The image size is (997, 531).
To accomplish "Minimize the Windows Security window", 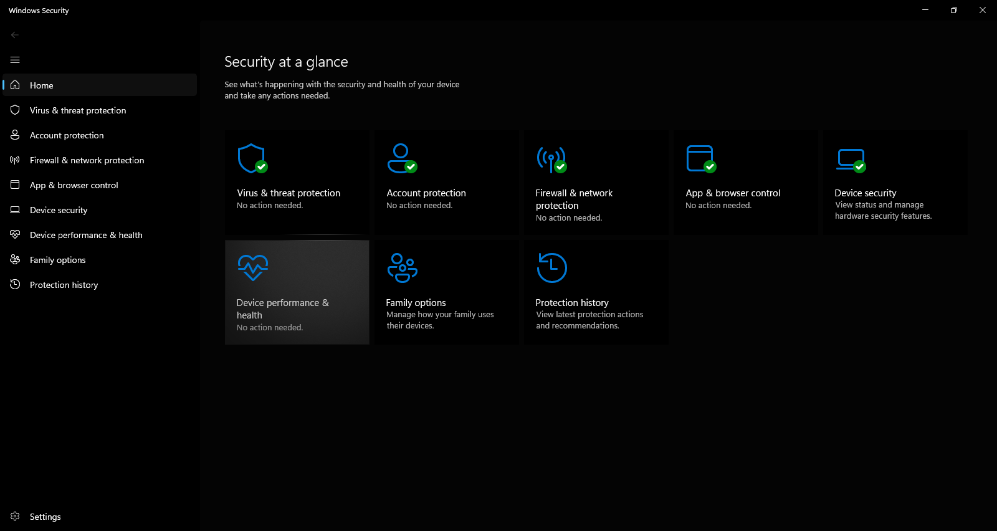I will tap(925, 10).
